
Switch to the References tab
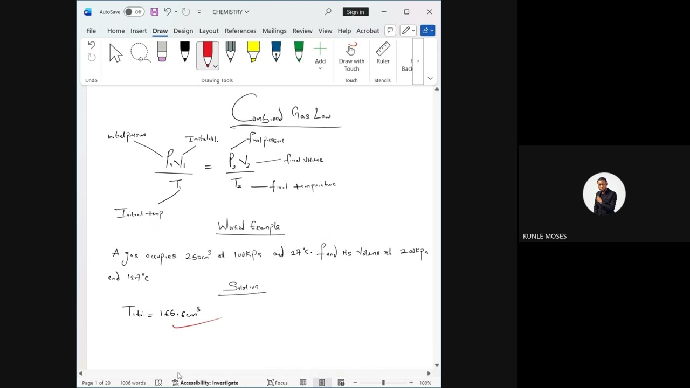pos(240,31)
